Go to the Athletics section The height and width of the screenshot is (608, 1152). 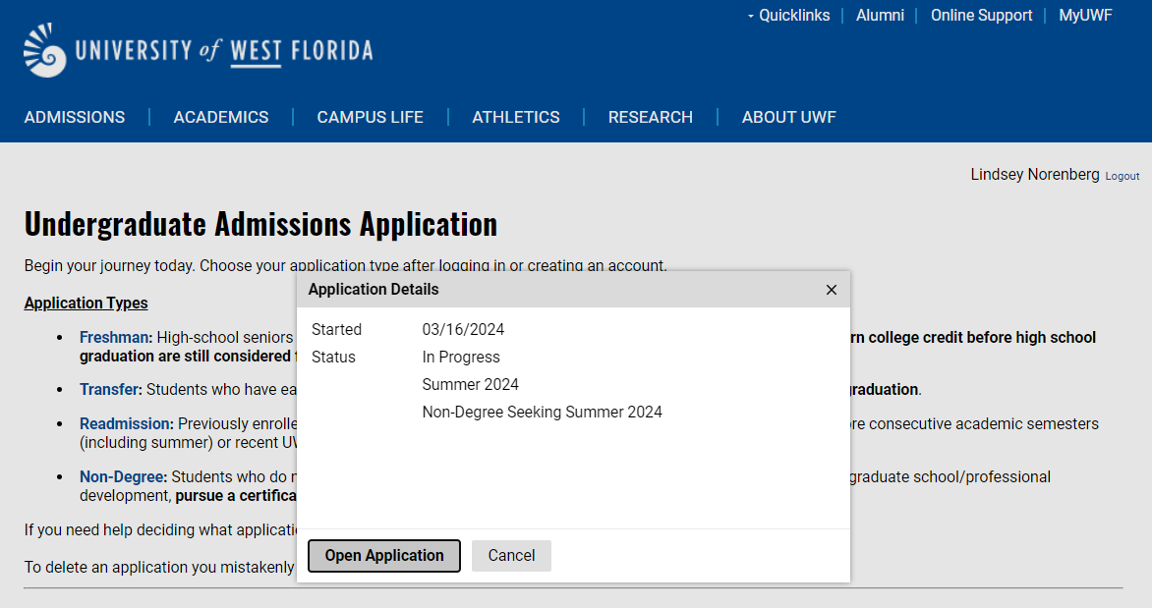516,118
